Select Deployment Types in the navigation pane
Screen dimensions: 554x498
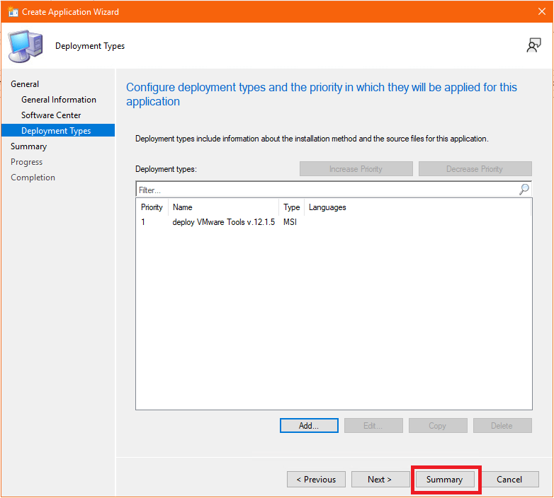click(56, 131)
